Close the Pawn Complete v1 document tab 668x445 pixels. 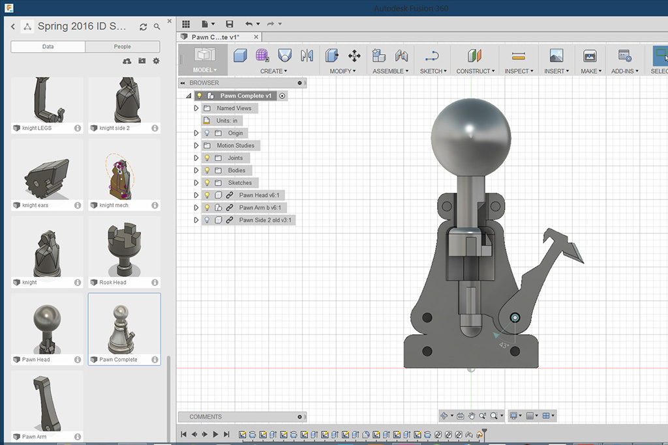[256, 37]
